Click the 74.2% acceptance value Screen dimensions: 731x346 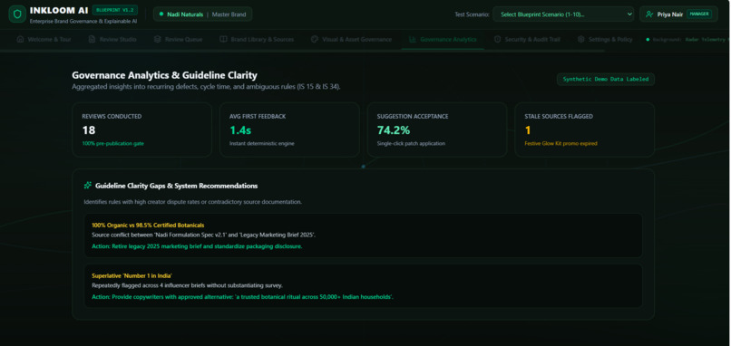(x=393, y=130)
